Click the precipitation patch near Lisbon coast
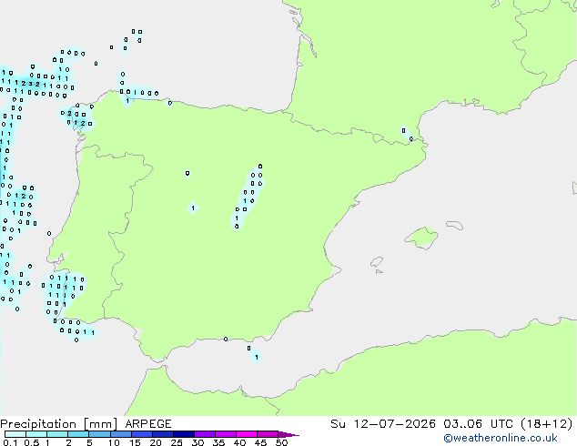This screenshot has height=446, width=577. (x=63, y=292)
